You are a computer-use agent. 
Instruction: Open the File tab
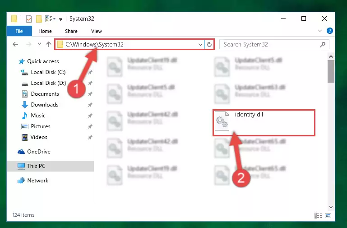(x=19, y=31)
